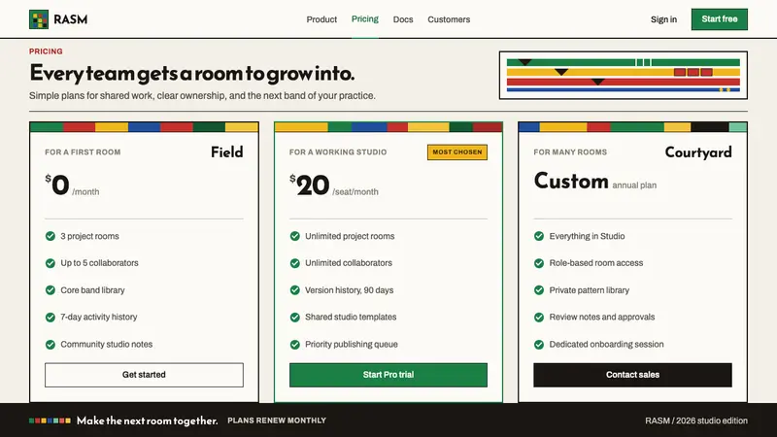Click the check icon beside 3 project rooms

[51, 236]
